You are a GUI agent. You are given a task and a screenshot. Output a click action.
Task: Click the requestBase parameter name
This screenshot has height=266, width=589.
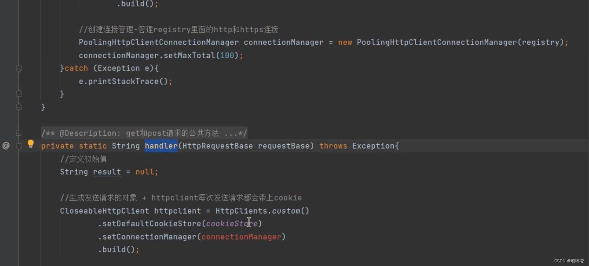click(x=284, y=146)
